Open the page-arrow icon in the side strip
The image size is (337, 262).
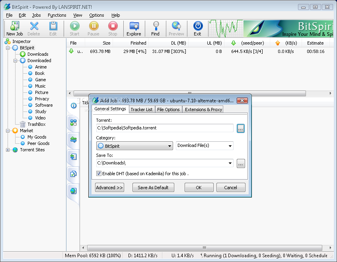click(74, 157)
